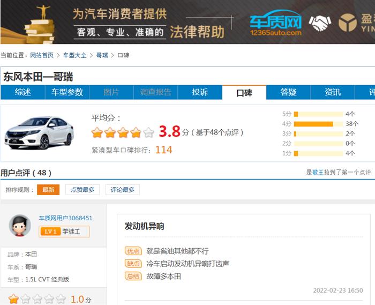Image resolution: width=375 pixels, height=305 pixels.
Task: Open the 答疑 tab
Action: point(288,92)
